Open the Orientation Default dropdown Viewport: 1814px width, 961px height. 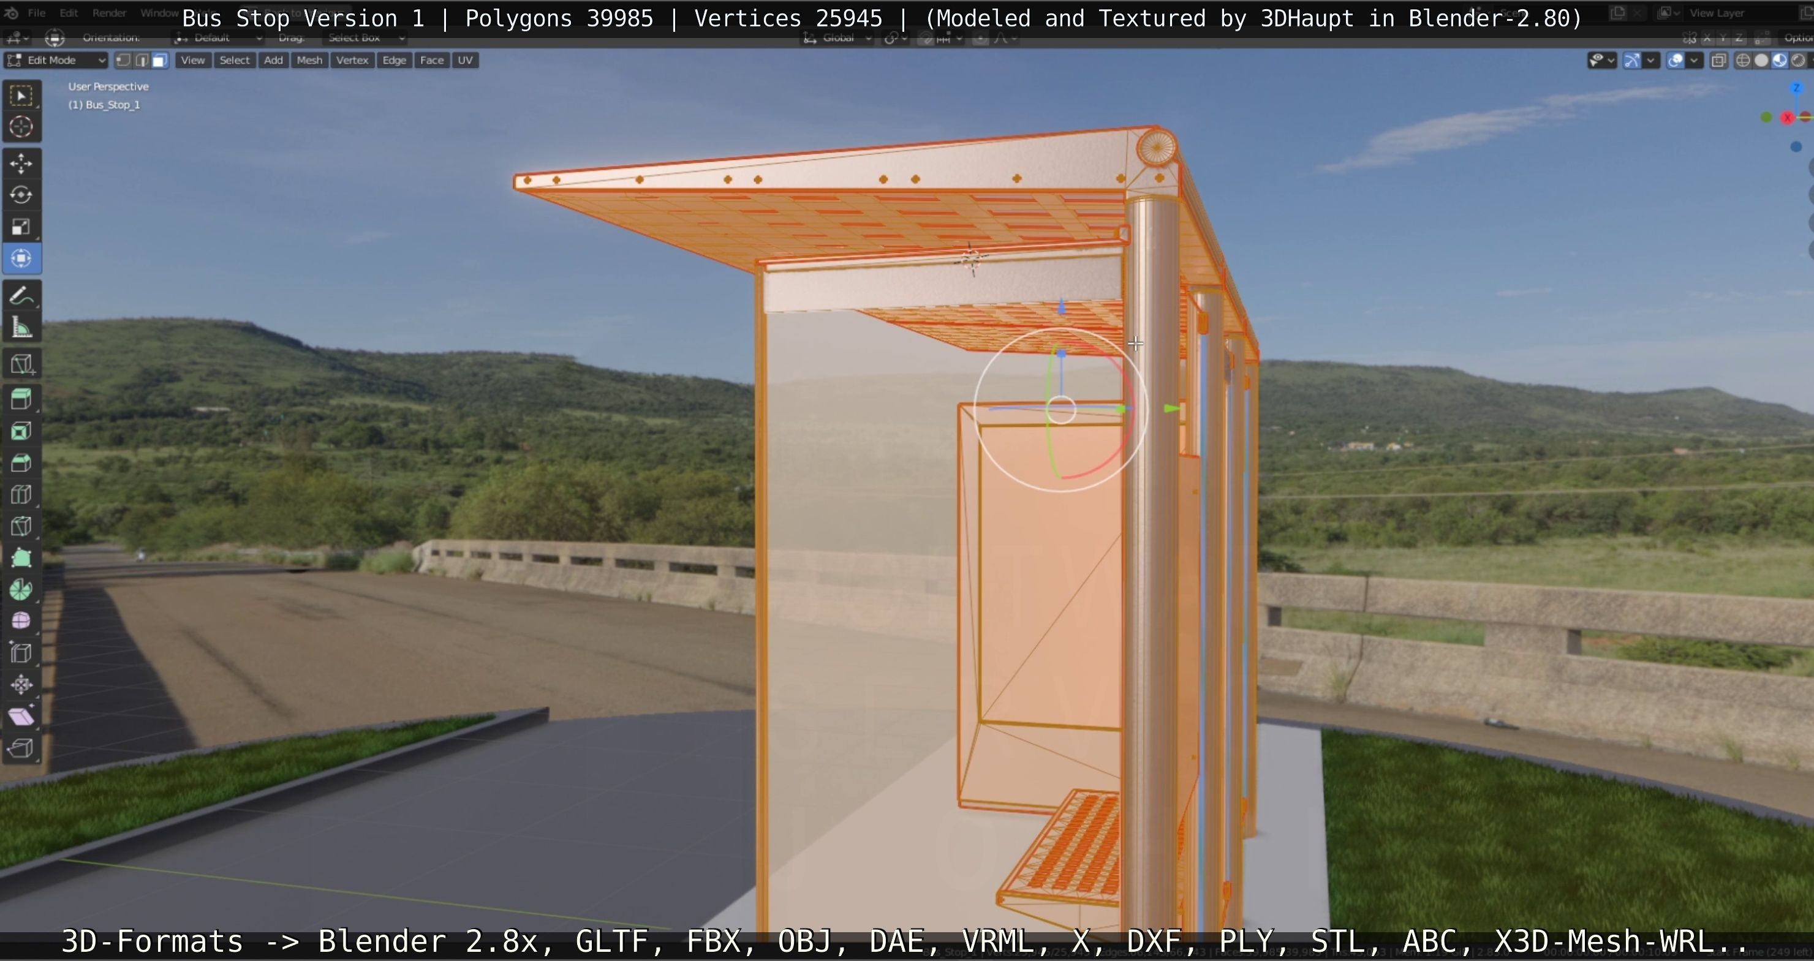tap(218, 38)
